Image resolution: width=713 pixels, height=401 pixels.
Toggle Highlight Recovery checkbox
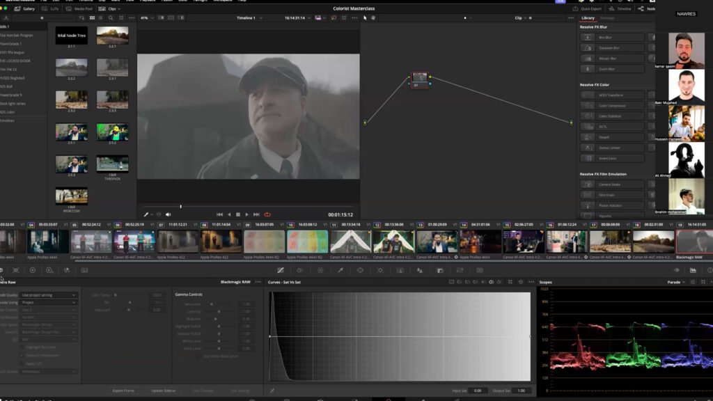point(22,347)
